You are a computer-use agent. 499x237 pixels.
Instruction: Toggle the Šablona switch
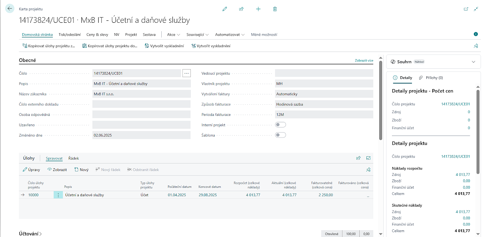pyautogui.click(x=281, y=135)
